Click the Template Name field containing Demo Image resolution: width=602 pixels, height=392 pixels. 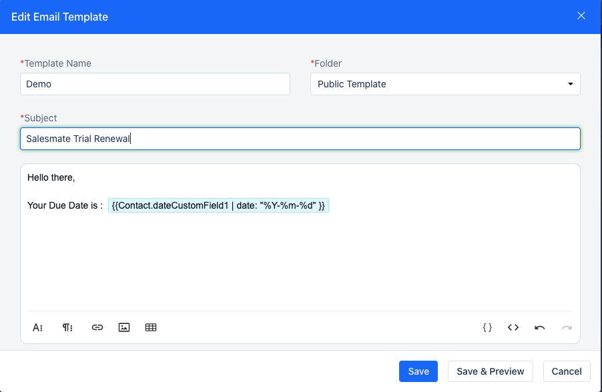pos(155,84)
